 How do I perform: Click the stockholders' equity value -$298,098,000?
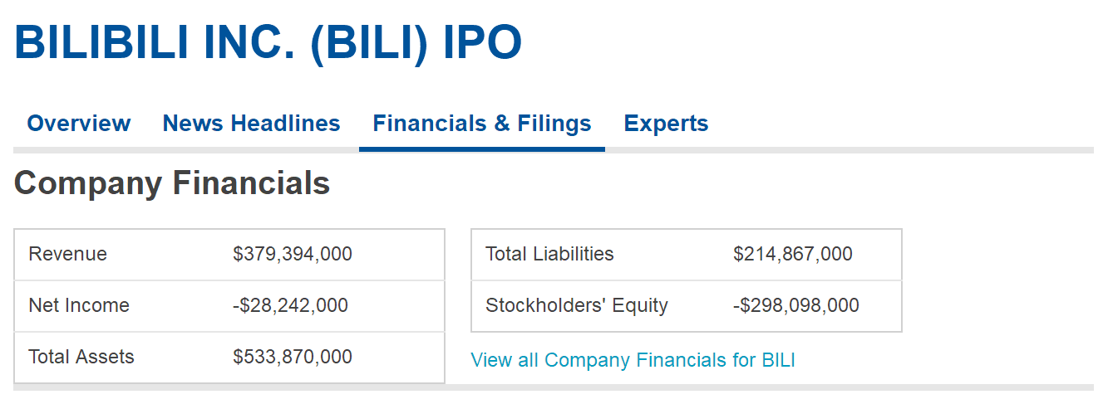795,305
